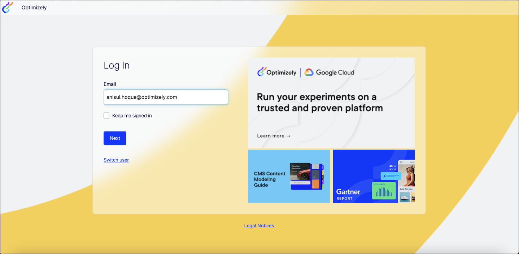The height and width of the screenshot is (254, 519).
Task: Click the Optimizely logo icon in header
Action: click(8, 7)
